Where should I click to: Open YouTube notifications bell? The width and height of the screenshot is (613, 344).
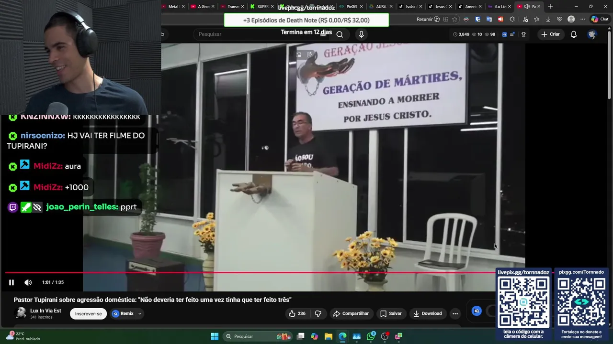pos(573,34)
